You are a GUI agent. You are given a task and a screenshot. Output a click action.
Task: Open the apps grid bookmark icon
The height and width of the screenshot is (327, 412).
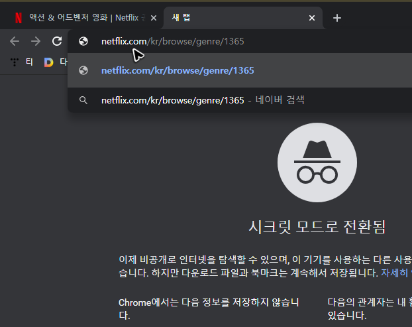(15, 62)
